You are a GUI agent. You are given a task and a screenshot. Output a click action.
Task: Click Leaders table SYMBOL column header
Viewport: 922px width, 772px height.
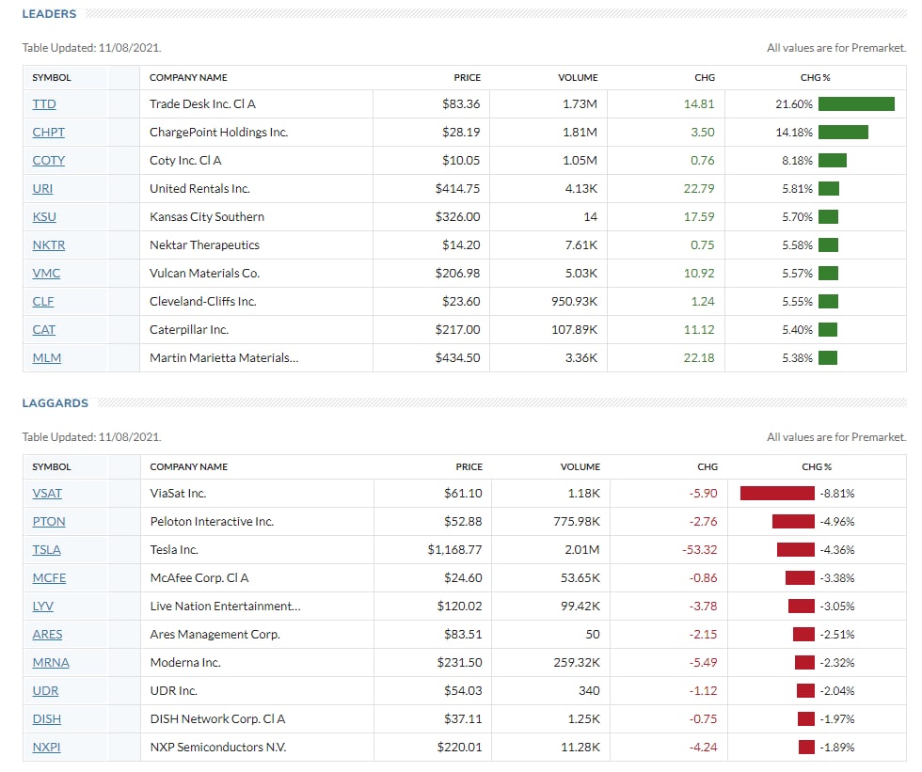click(51, 77)
